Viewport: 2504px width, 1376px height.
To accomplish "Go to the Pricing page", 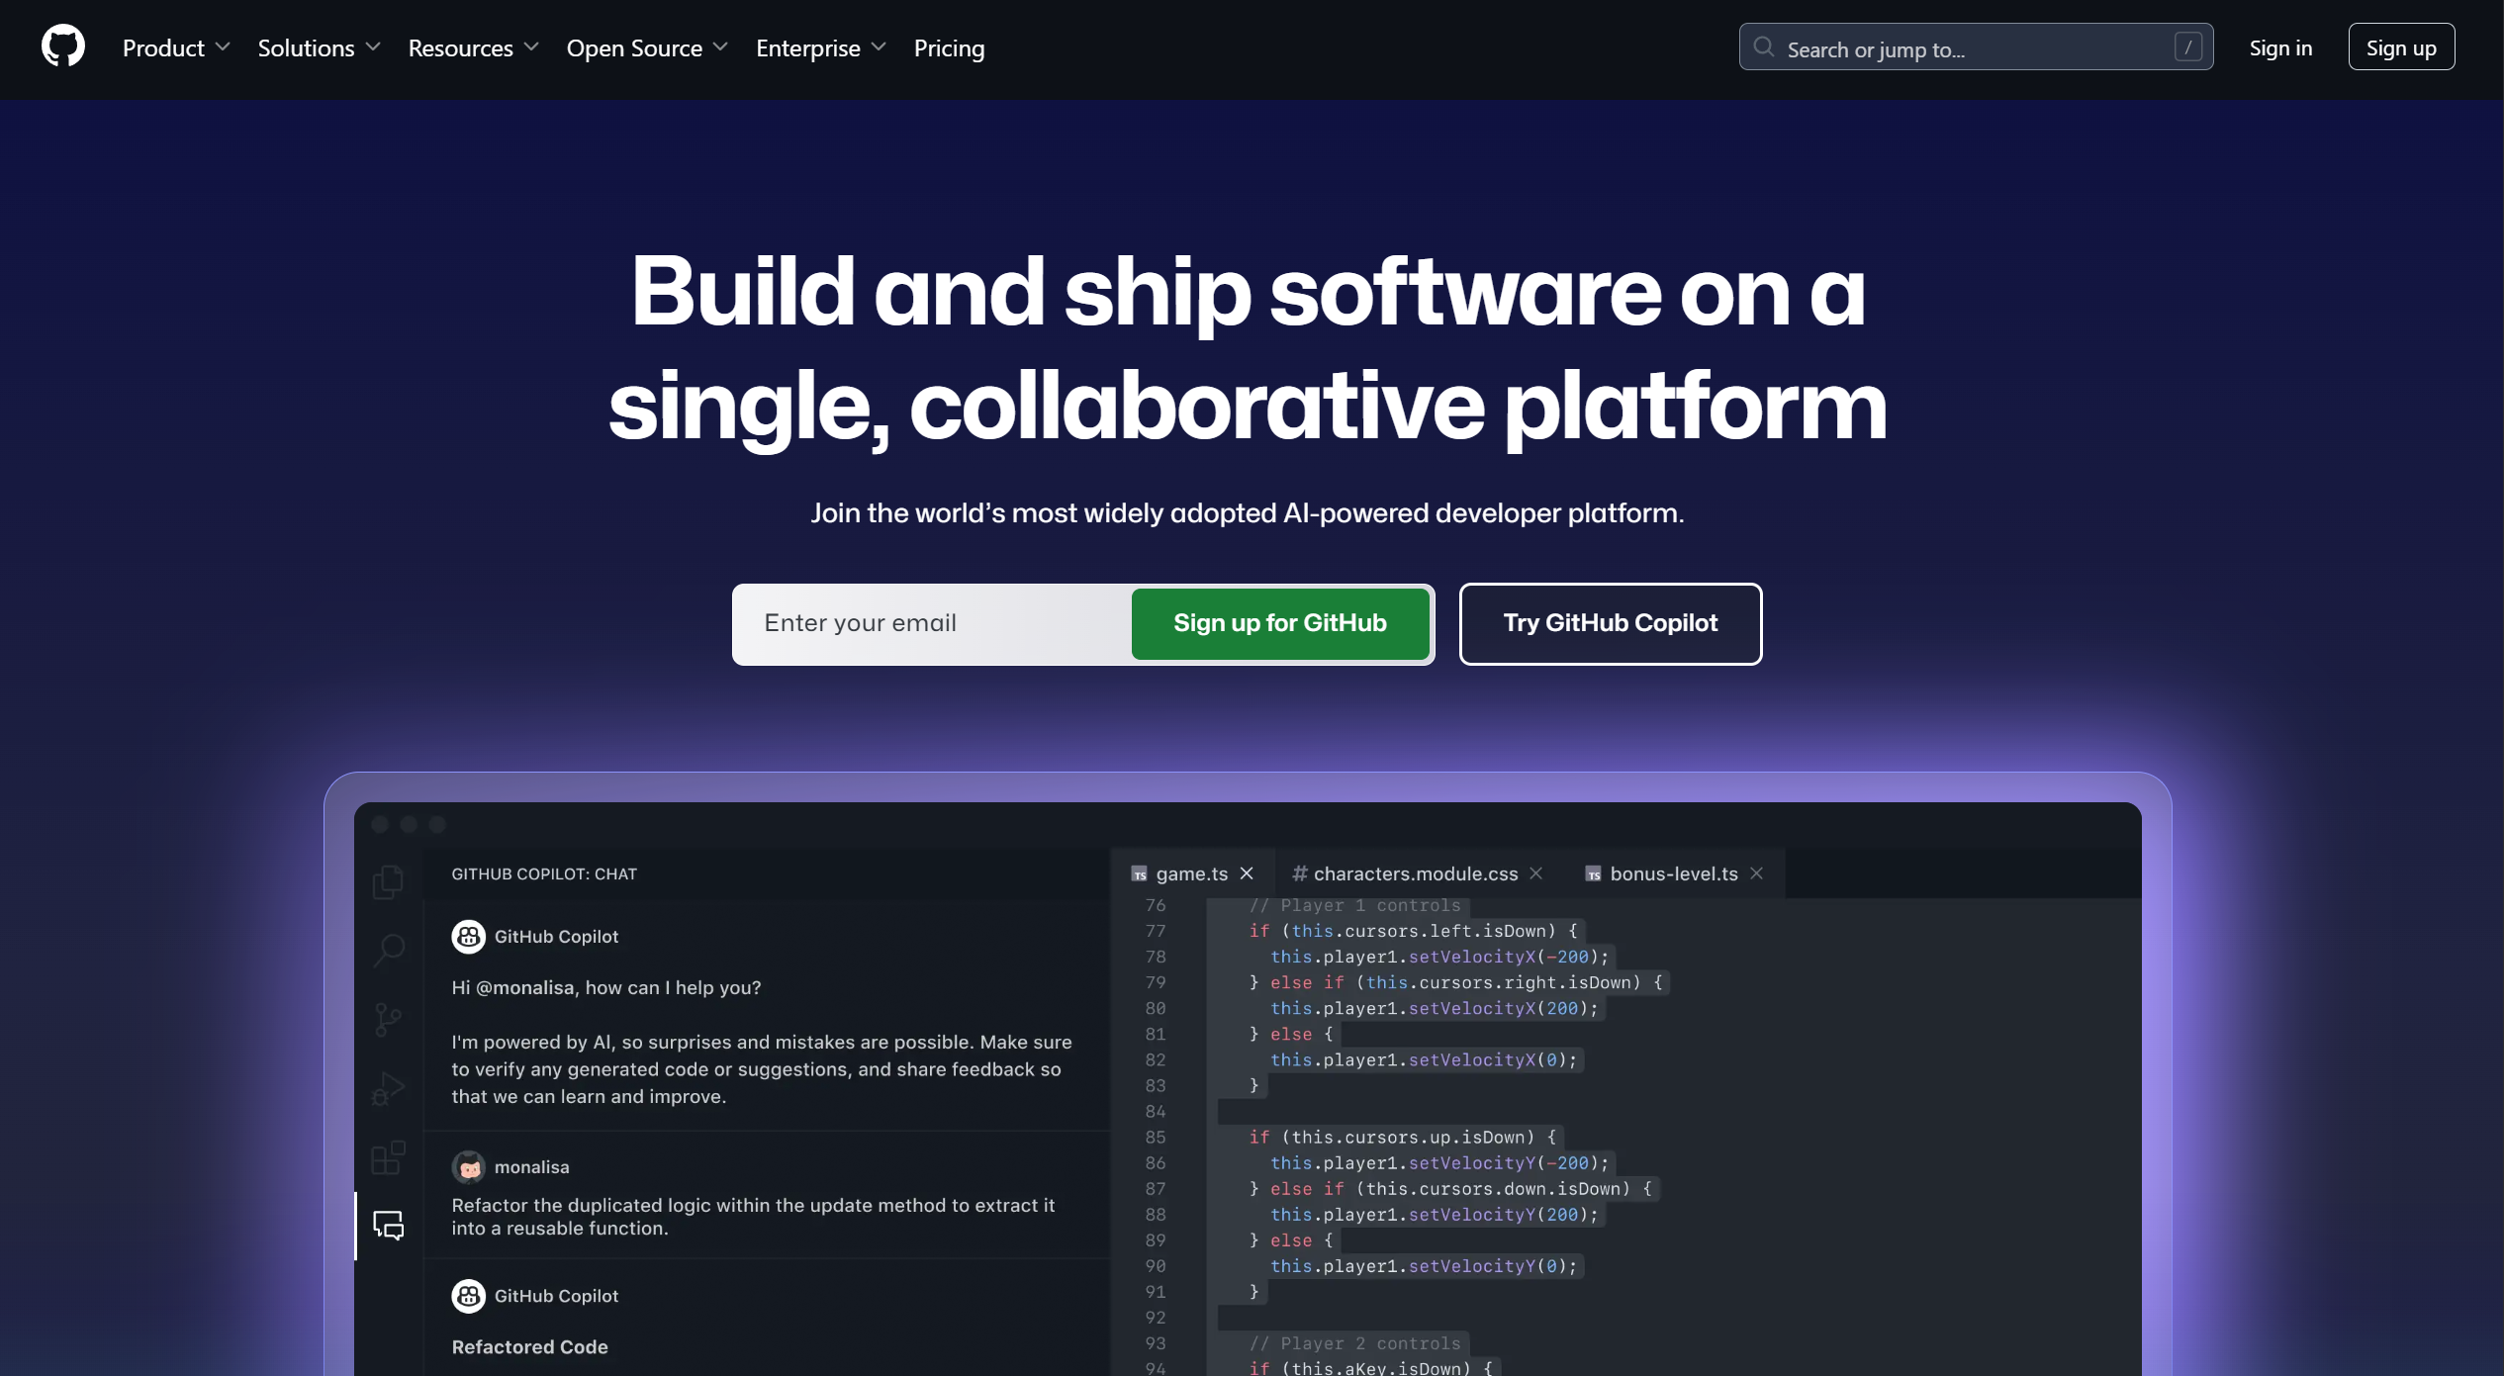I will 949,47.
